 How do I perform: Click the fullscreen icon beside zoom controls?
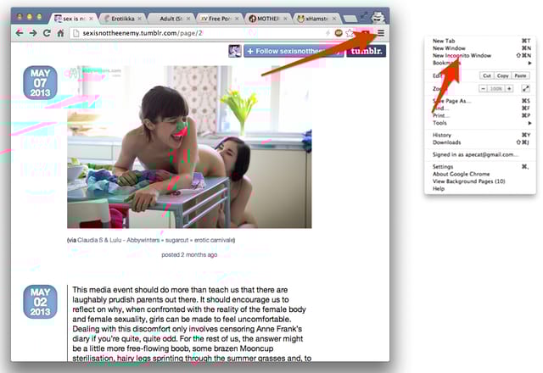526,88
